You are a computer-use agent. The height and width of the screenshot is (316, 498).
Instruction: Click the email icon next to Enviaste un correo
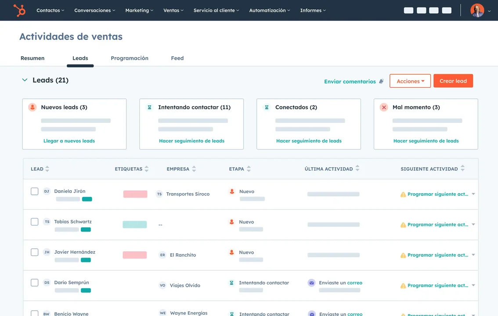311,283
